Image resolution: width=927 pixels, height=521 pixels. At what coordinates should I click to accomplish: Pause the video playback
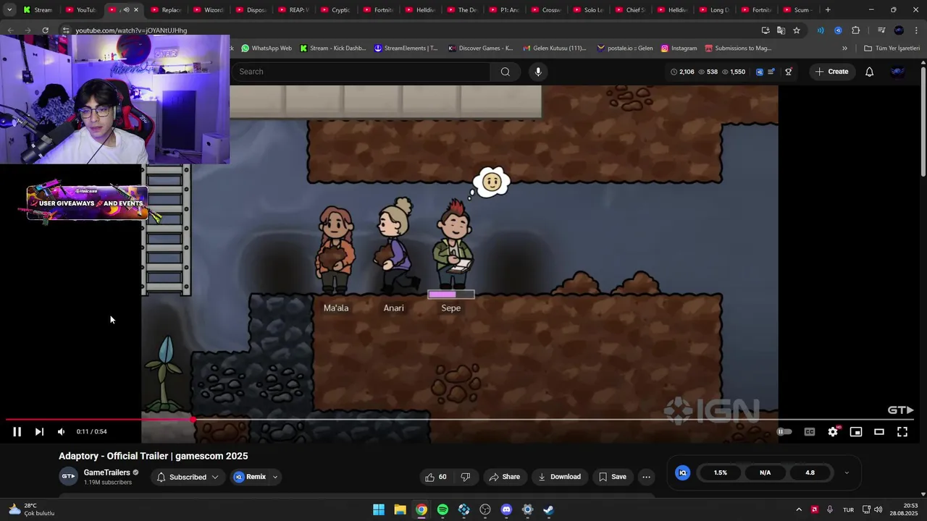[x=17, y=432]
